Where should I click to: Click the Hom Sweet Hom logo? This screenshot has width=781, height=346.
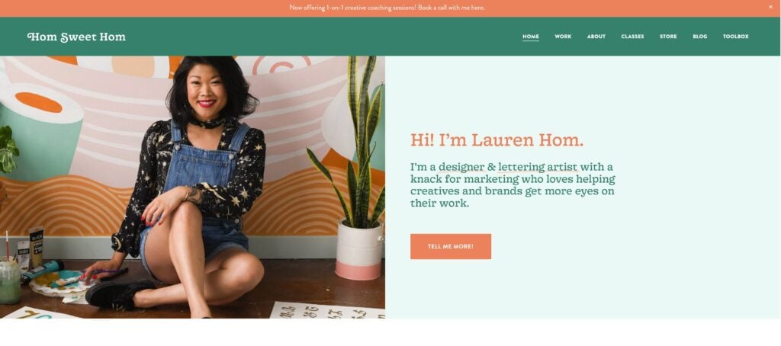coord(76,37)
